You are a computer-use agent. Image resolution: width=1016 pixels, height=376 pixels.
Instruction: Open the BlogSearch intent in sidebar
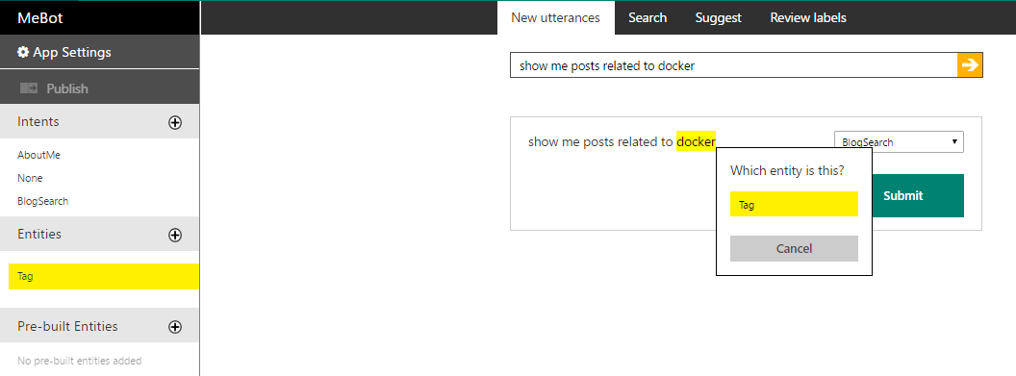click(42, 201)
